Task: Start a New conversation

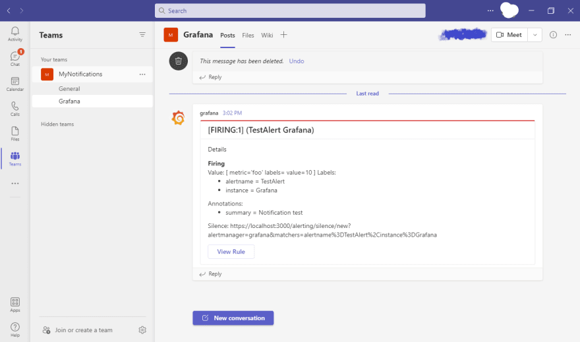Action: 233,318
